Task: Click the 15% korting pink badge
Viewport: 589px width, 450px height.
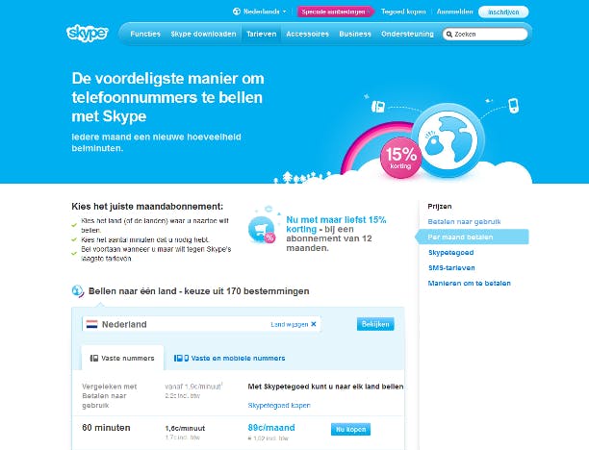Action: pos(400,158)
